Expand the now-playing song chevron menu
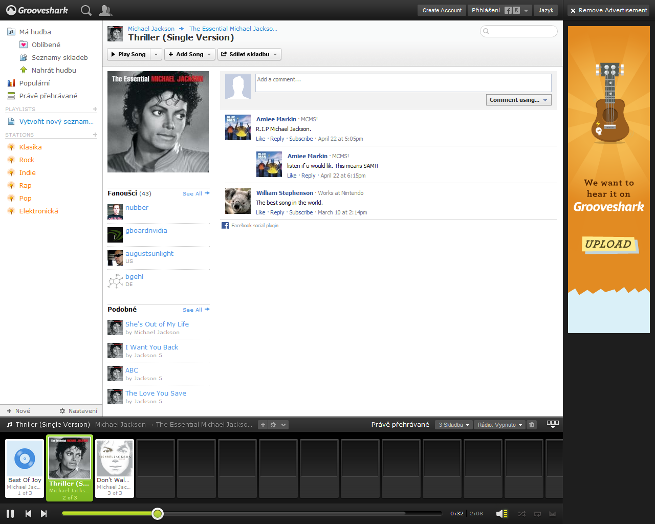 pyautogui.click(x=283, y=425)
